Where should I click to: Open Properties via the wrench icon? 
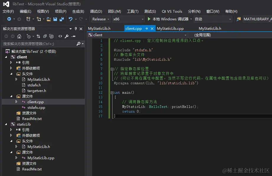(x=67, y=36)
